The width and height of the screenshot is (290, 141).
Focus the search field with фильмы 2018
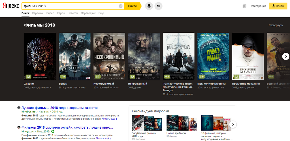(x=70, y=6)
